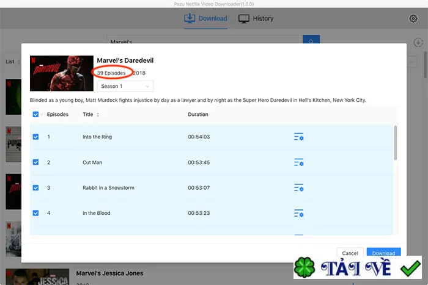
Task: Open settings for episode In the Blood
Action: click(299, 213)
